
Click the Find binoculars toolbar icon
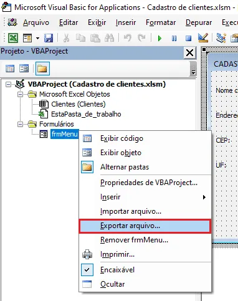point(109,38)
